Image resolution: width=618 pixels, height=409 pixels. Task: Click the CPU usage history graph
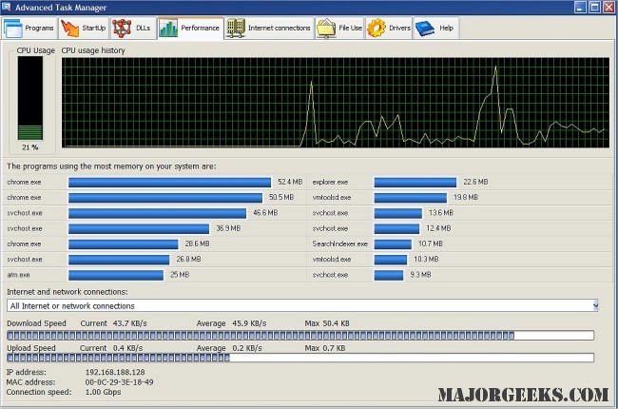point(336,103)
